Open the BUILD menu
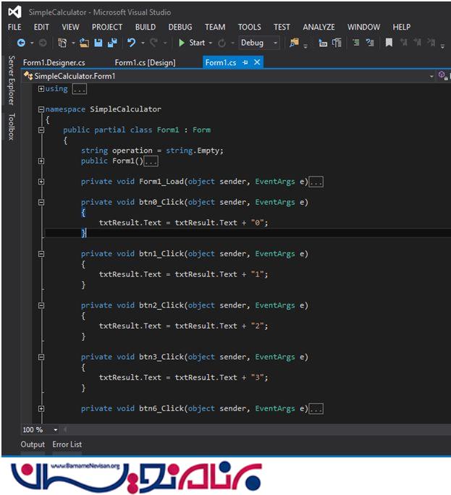 146,27
